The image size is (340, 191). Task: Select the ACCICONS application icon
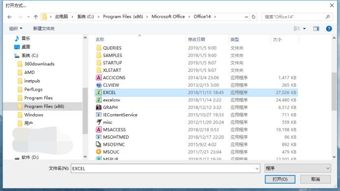(99, 77)
